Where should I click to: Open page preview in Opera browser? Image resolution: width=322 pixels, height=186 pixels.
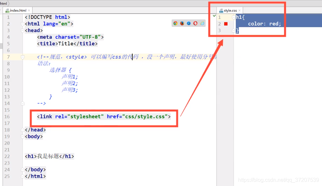click(x=195, y=23)
